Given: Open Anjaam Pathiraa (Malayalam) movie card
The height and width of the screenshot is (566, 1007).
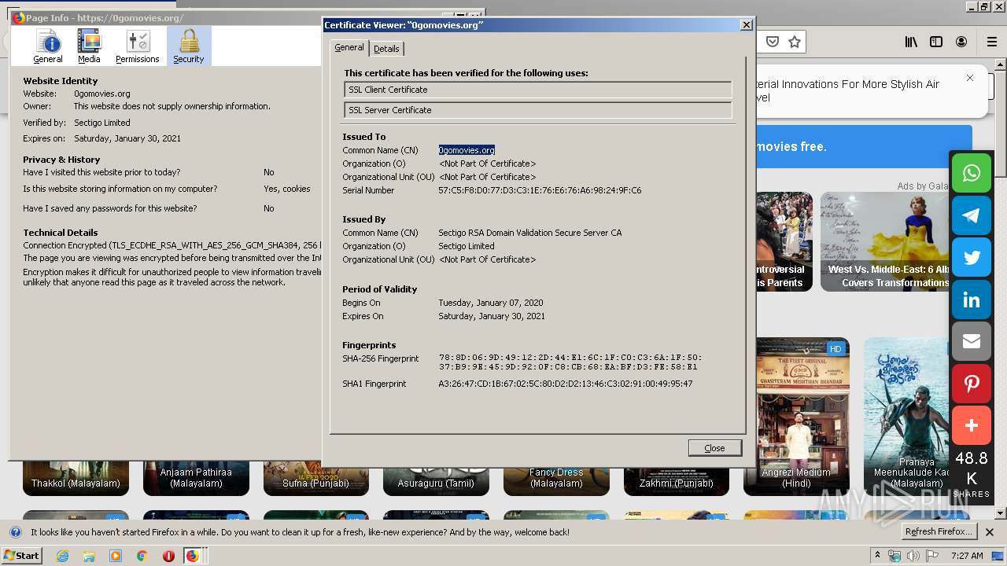Looking at the screenshot, I should click(x=196, y=478).
